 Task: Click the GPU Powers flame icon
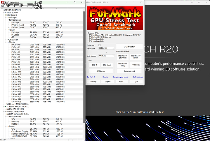[x=8, y=126]
